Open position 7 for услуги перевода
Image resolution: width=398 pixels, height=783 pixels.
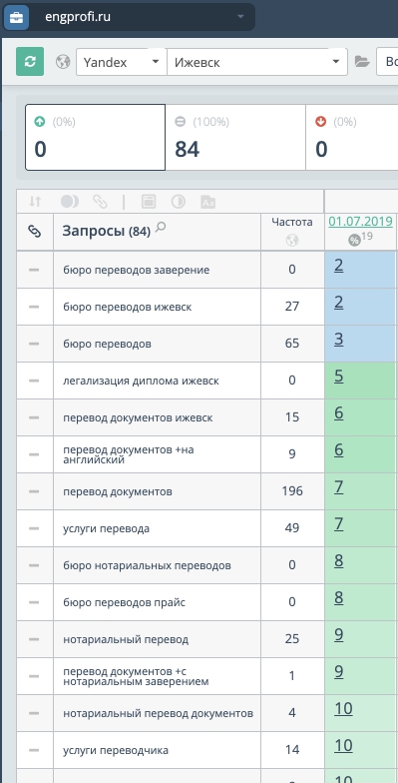pos(339,523)
